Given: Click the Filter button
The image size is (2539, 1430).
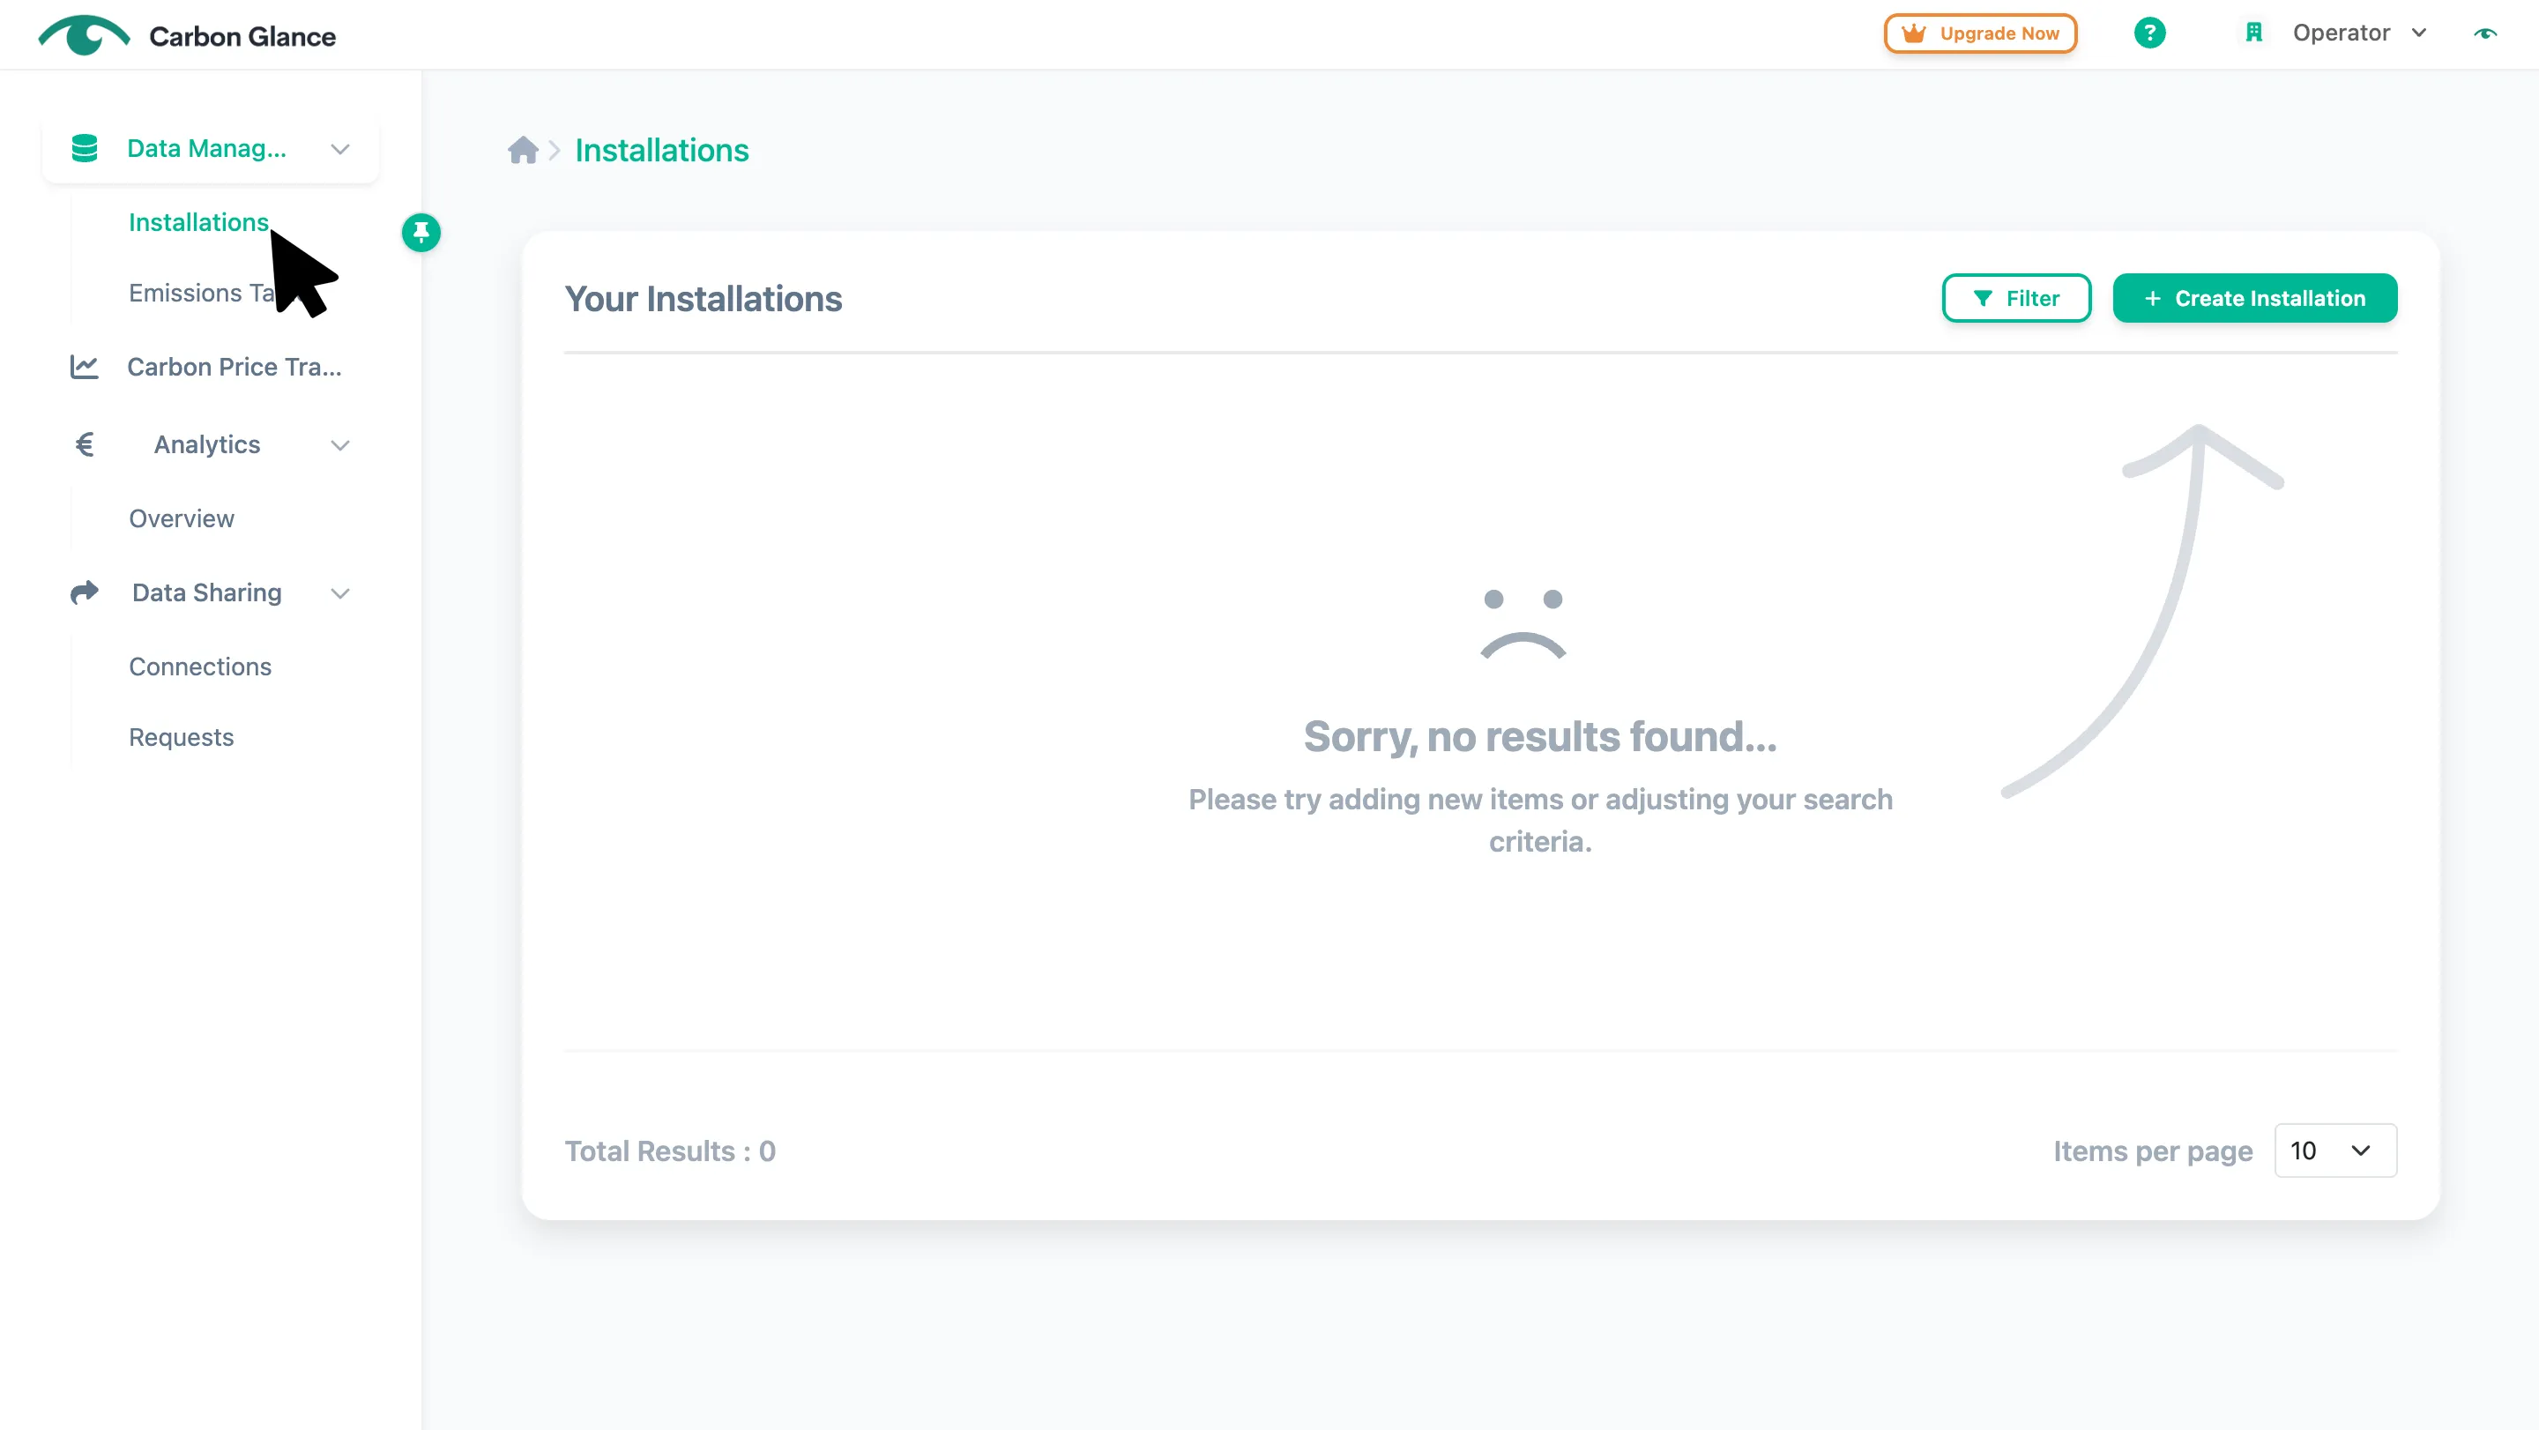Looking at the screenshot, I should pyautogui.click(x=2016, y=298).
